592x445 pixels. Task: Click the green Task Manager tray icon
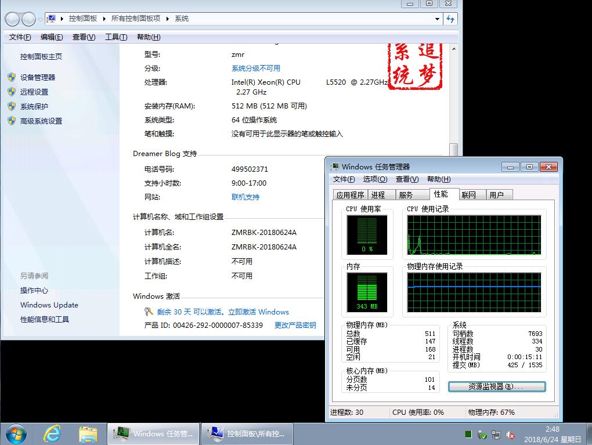(468, 434)
